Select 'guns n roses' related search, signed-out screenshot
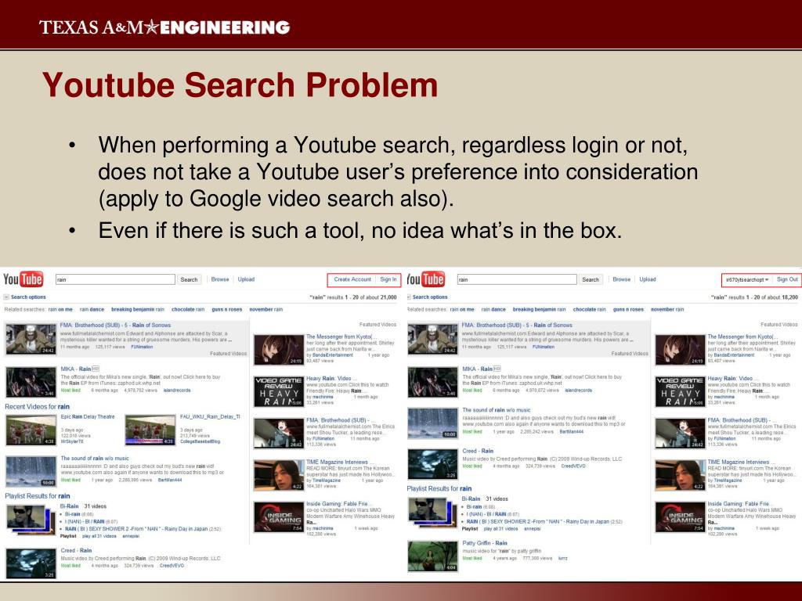This screenshot has height=601, width=802. 227,309
